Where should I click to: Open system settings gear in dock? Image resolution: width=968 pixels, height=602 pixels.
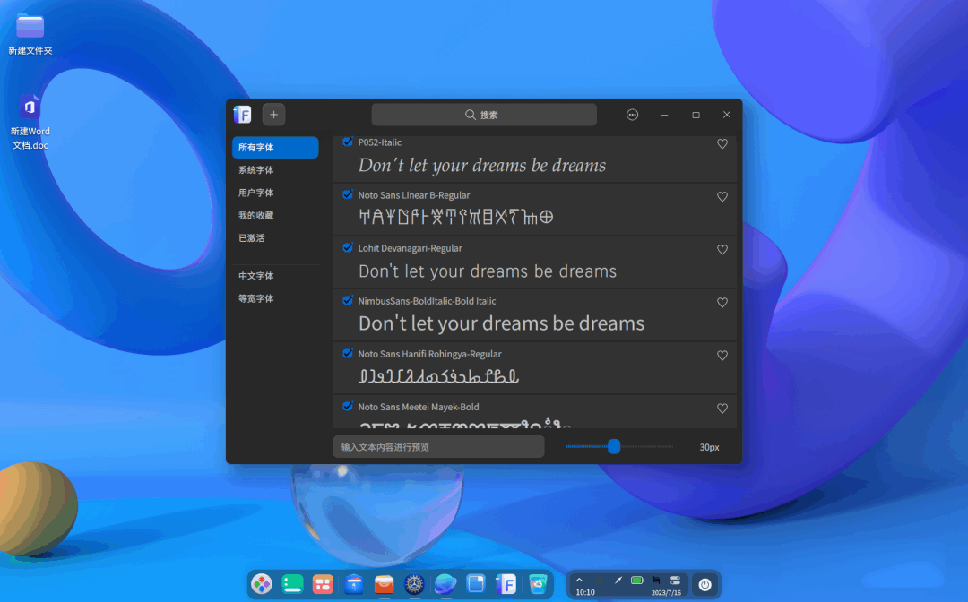tap(414, 583)
